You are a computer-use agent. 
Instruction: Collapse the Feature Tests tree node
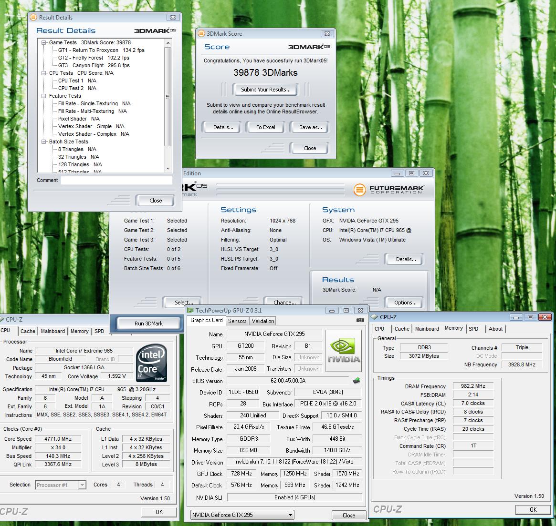pyautogui.click(x=43, y=96)
